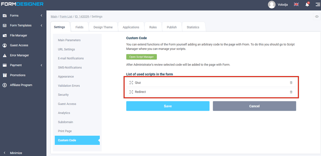Open File Manager from the sidebar
321x156 pixels.
point(18,35)
